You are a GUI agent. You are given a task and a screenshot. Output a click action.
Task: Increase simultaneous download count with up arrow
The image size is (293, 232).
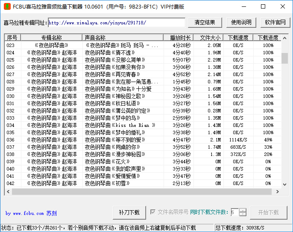tap(243, 210)
